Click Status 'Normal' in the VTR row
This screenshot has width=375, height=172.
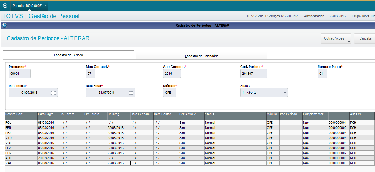236,138
